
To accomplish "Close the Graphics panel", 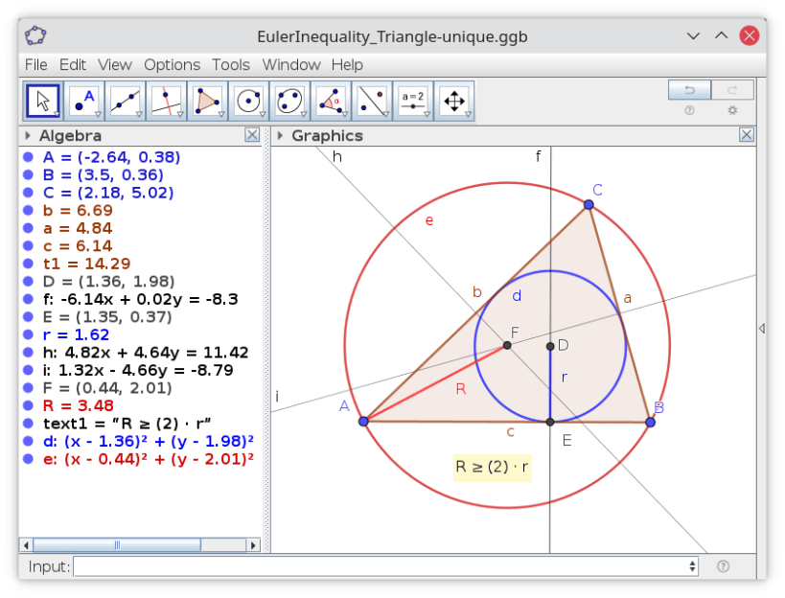I will click(x=746, y=134).
